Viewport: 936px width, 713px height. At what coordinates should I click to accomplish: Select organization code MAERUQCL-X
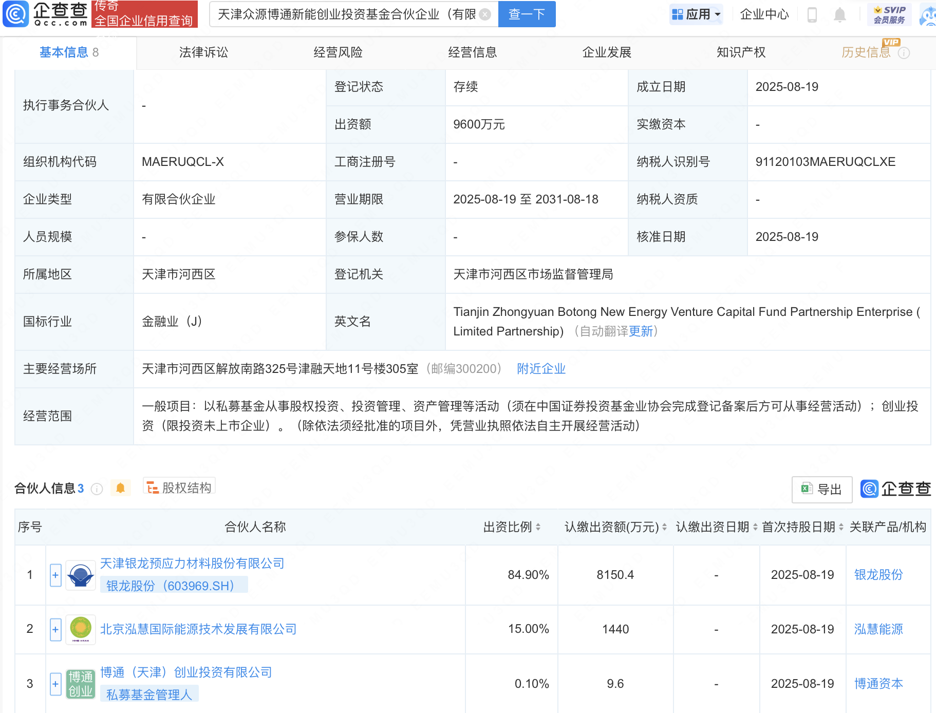pos(183,162)
